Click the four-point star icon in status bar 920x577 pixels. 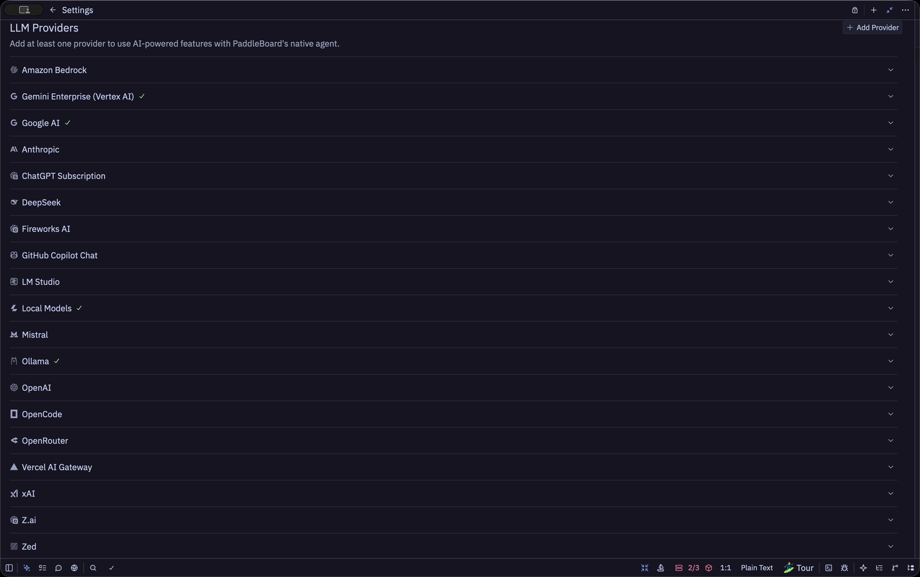click(863, 568)
